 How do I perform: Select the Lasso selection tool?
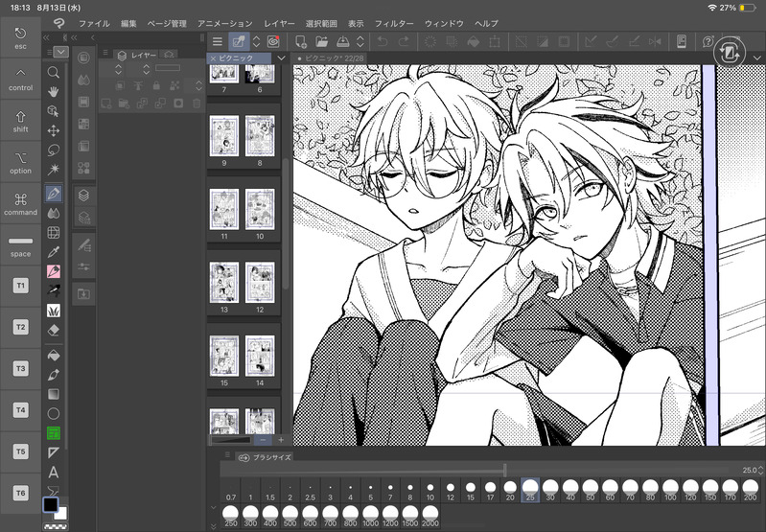coord(54,150)
